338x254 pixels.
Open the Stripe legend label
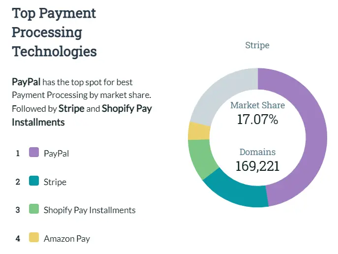(55, 182)
